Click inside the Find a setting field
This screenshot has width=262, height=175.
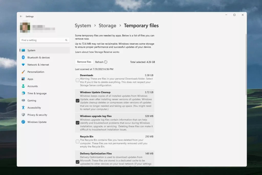42,40
